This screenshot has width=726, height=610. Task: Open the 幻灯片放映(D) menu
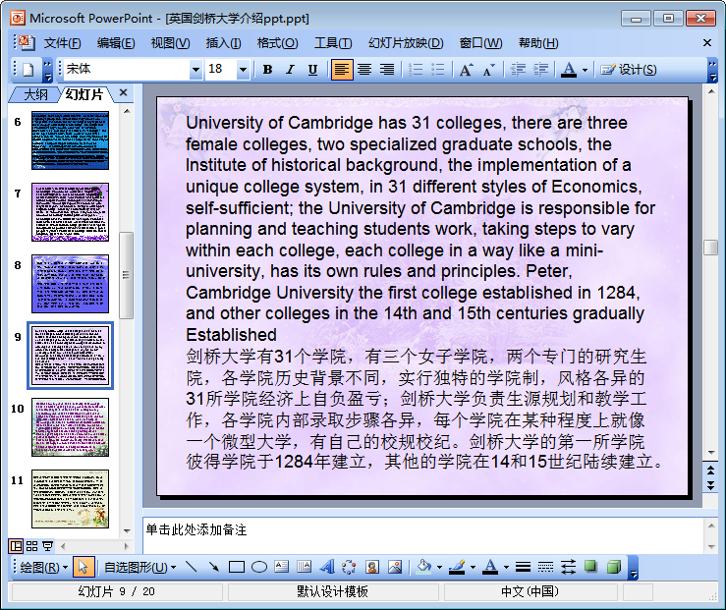pyautogui.click(x=406, y=43)
